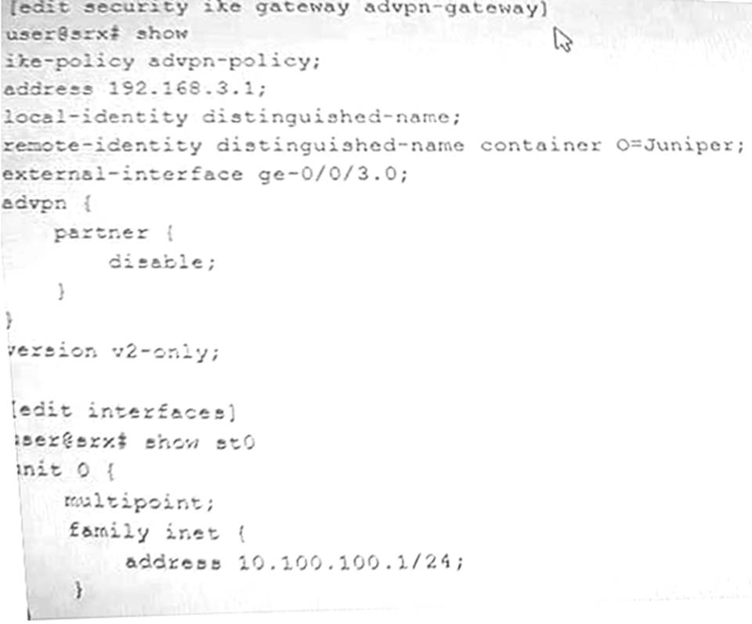Click the partner block keyword

tap(101, 233)
